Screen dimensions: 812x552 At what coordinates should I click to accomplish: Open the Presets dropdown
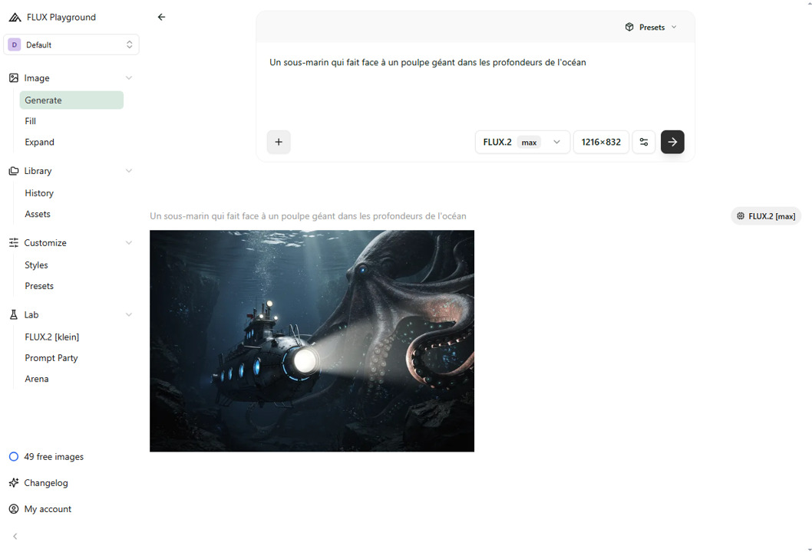point(651,27)
